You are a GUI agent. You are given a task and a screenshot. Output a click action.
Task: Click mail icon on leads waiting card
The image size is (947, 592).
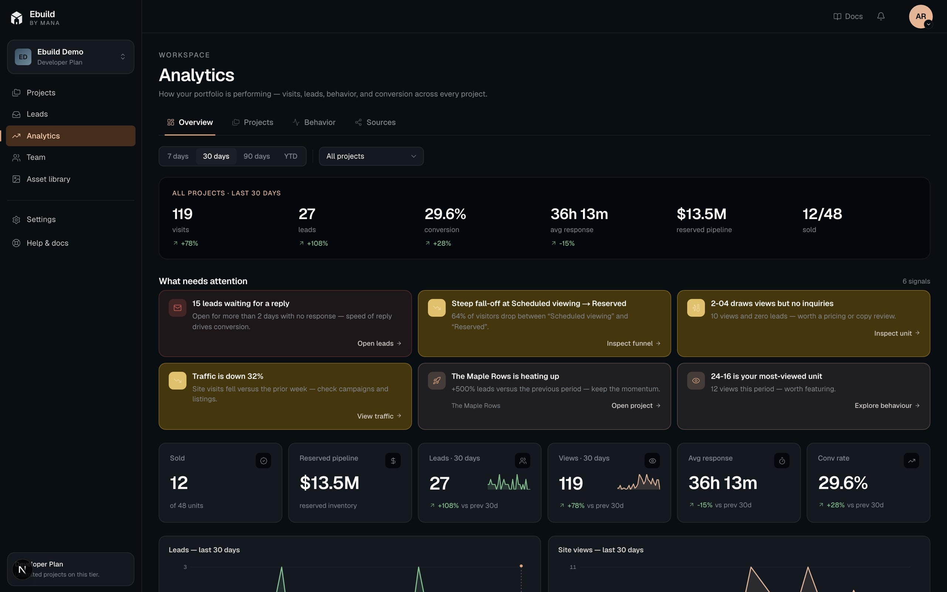177,308
